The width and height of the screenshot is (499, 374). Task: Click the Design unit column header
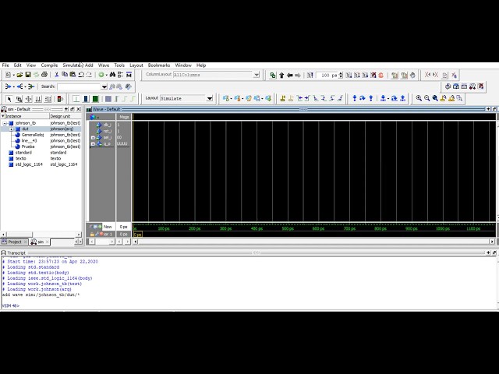65,116
